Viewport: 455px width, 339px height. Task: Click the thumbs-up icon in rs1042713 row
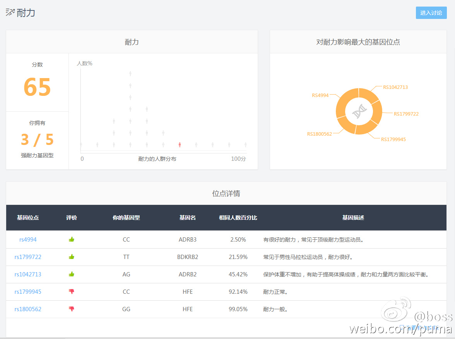click(x=71, y=274)
